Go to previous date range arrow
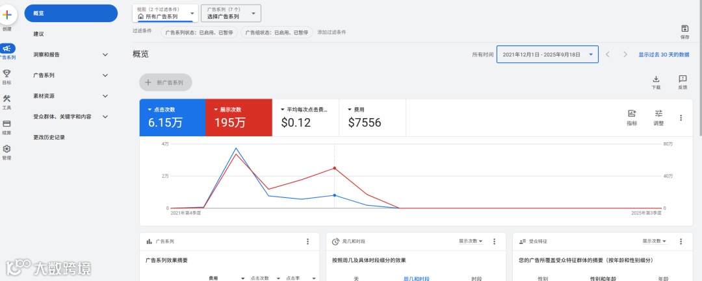Screen dimensions: 702x281 [x=608, y=55]
